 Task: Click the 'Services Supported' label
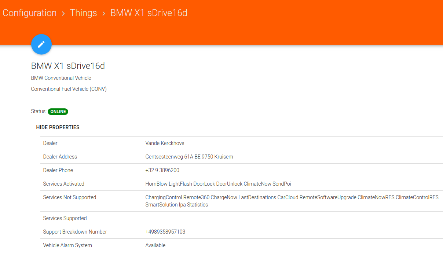click(x=65, y=218)
